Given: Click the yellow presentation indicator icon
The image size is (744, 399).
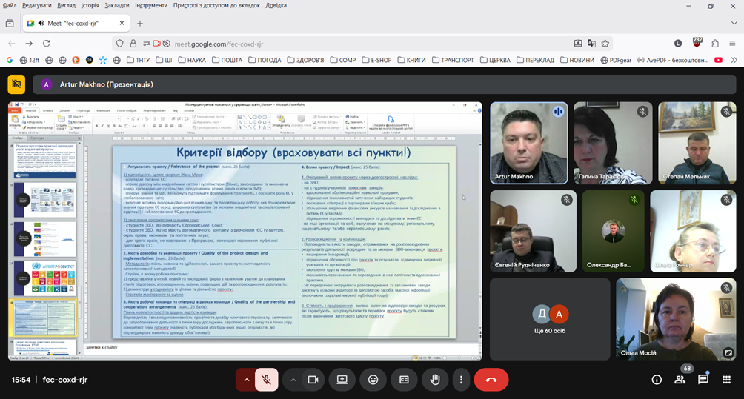Looking at the screenshot, I should (16, 84).
